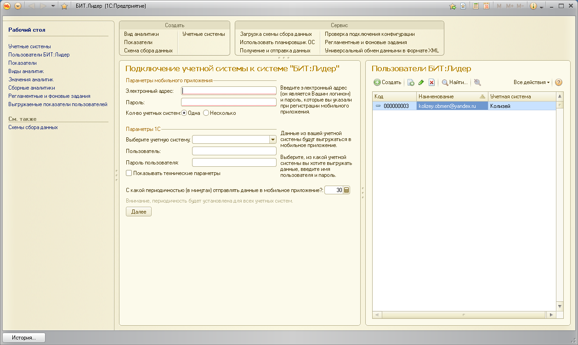Click the users list scroll-up arrow
578x345 pixels.
pos(560,96)
